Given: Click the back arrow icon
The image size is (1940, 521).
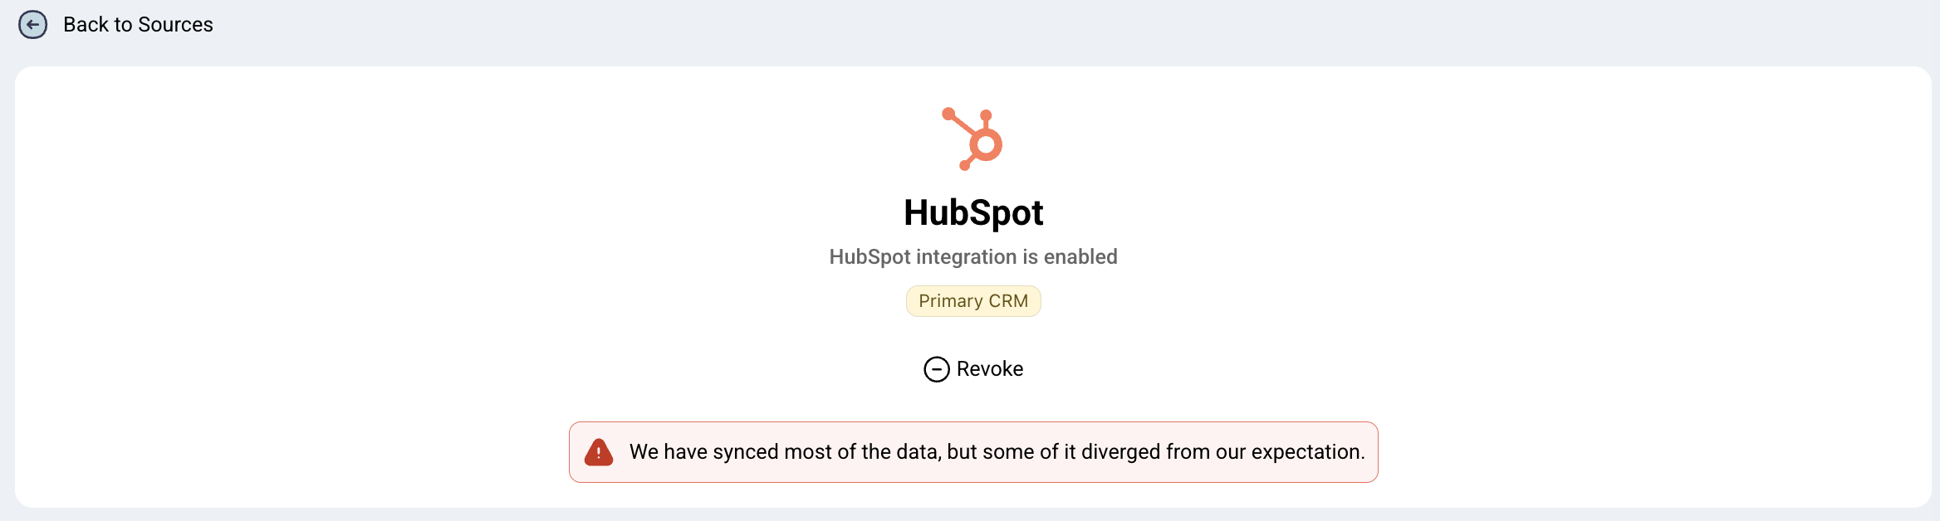Looking at the screenshot, I should pyautogui.click(x=33, y=25).
